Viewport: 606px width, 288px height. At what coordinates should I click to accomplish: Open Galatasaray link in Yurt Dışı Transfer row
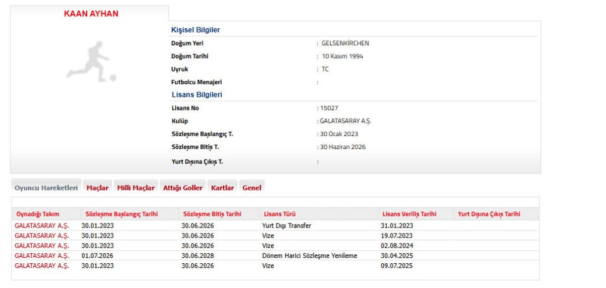point(42,225)
